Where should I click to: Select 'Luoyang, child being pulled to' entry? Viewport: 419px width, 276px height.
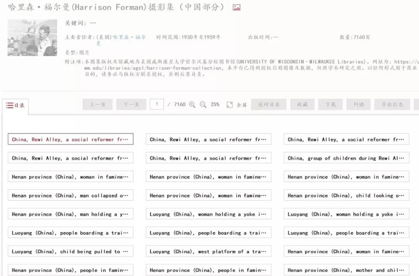pyautogui.click(x=70, y=251)
